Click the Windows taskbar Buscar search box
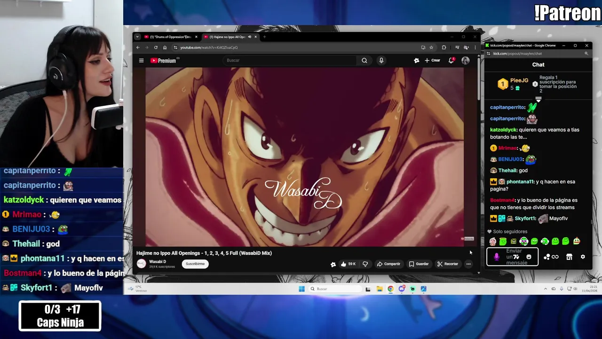This screenshot has height=339, width=602. point(335,289)
